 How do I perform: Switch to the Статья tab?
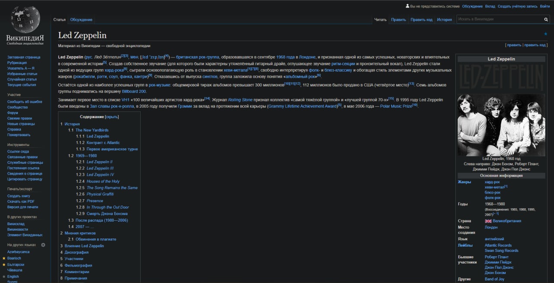[x=59, y=20]
